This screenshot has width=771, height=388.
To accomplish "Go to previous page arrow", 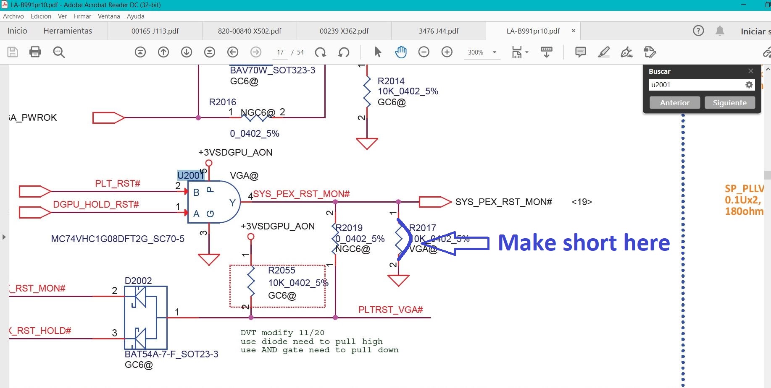I will coord(163,52).
